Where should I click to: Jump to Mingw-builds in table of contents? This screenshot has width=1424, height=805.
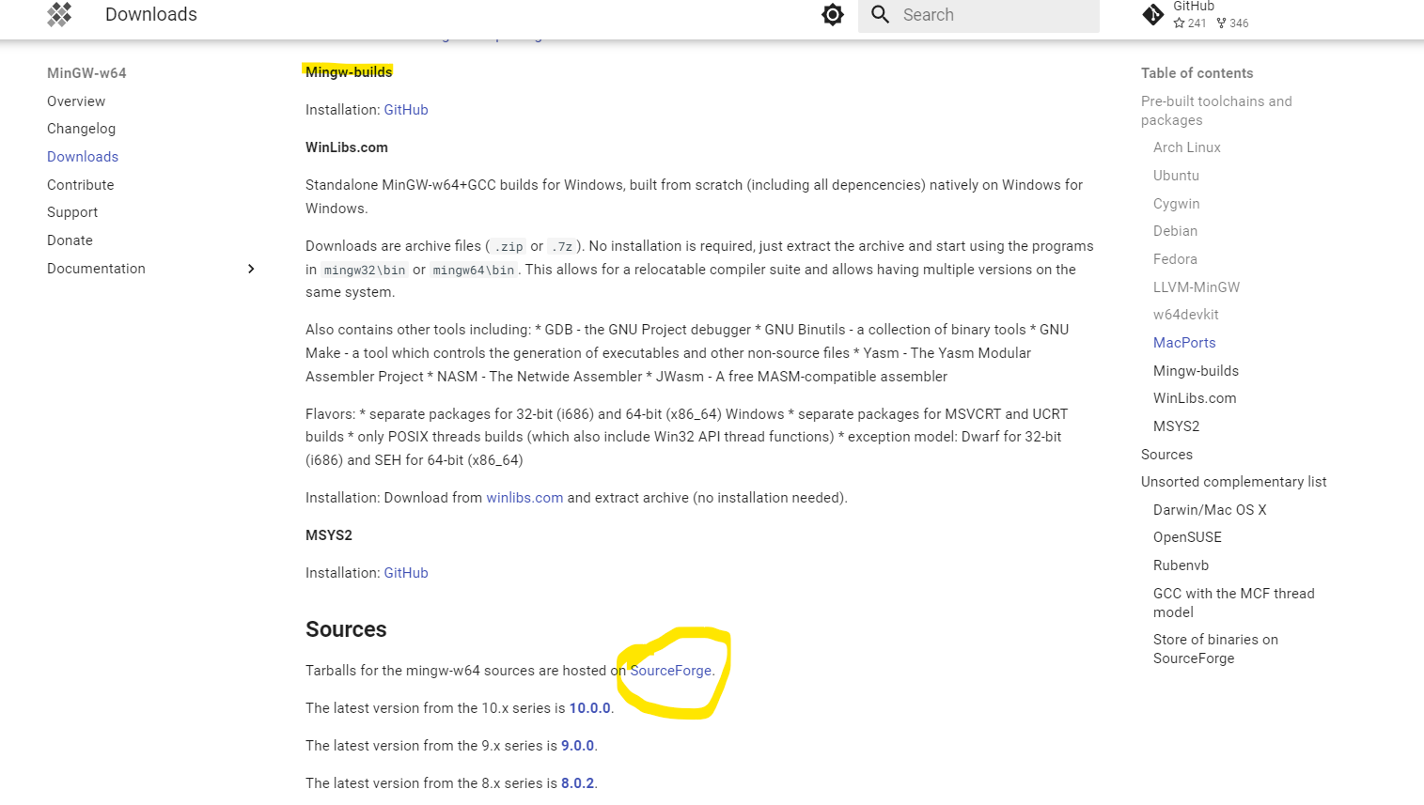click(1196, 371)
